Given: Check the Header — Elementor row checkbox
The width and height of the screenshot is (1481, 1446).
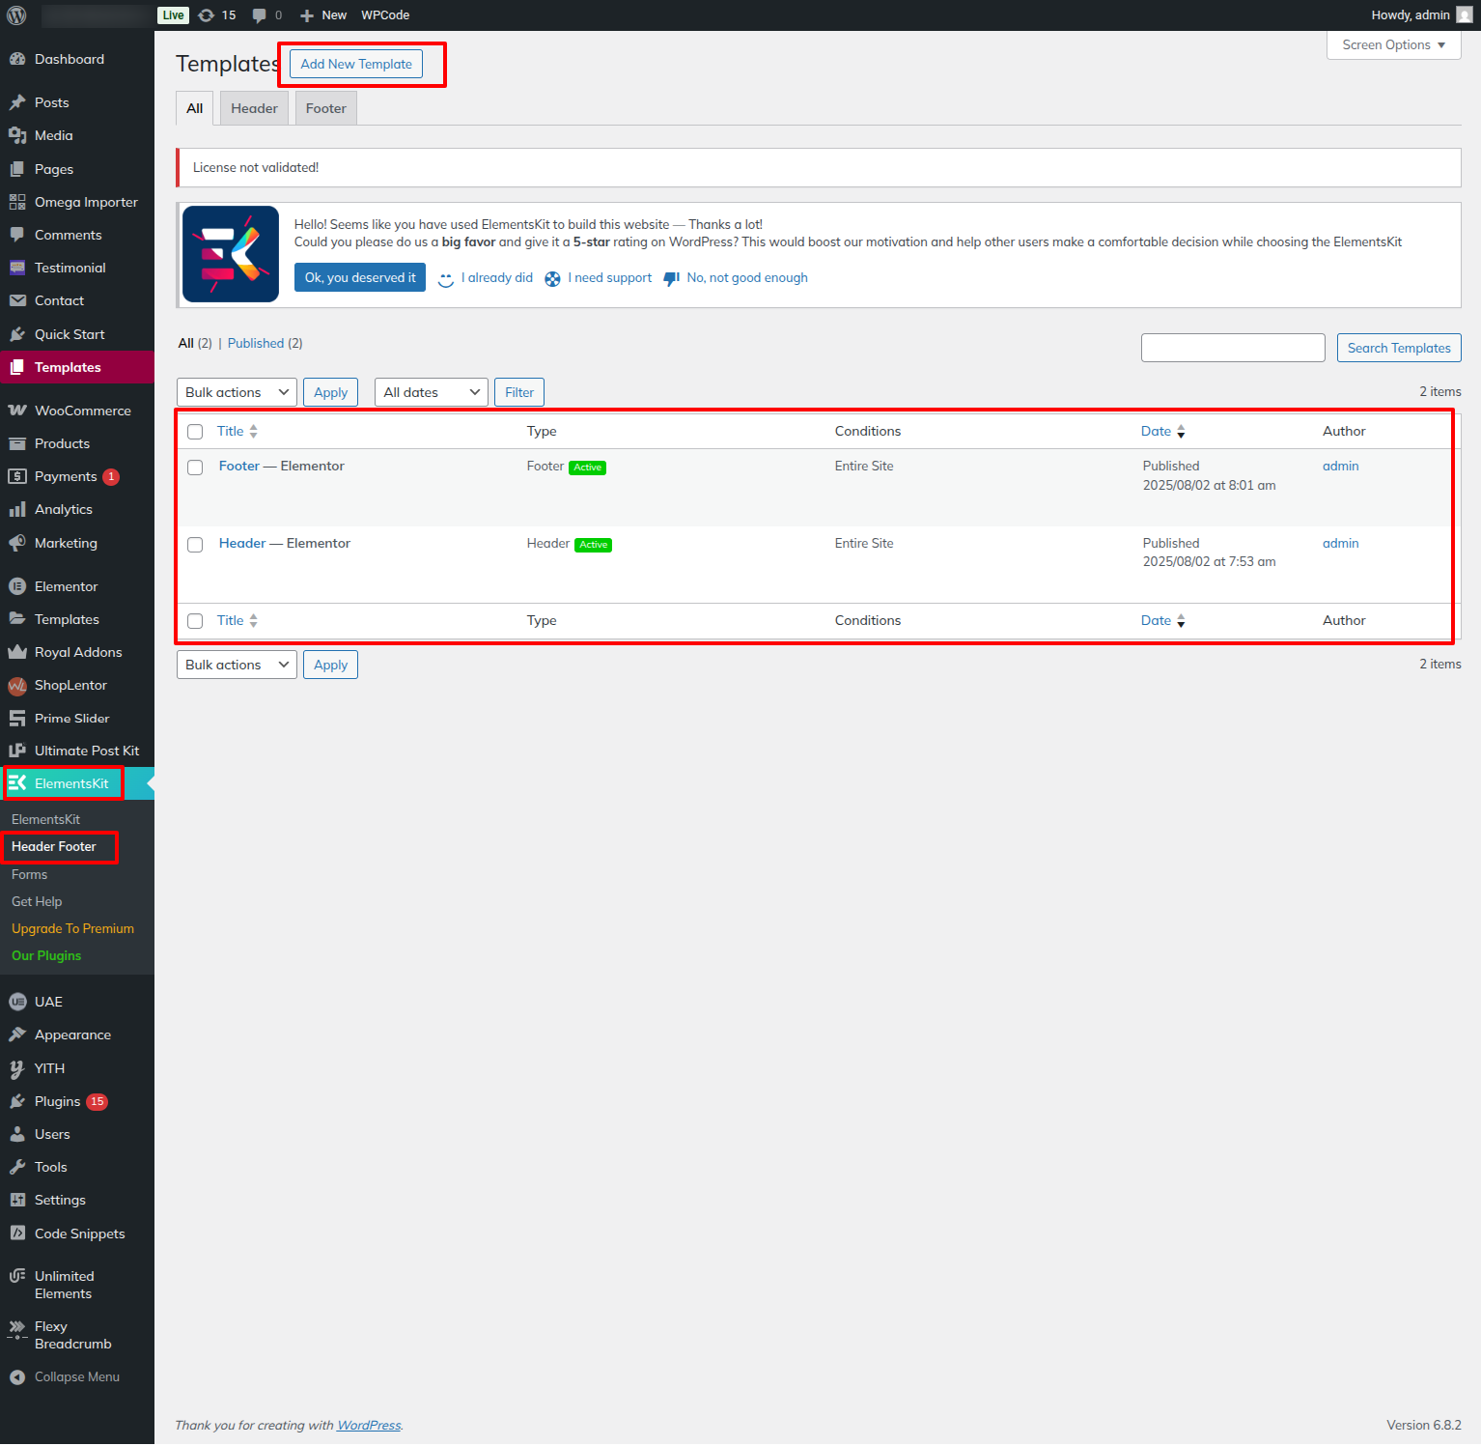Looking at the screenshot, I should click(x=195, y=545).
